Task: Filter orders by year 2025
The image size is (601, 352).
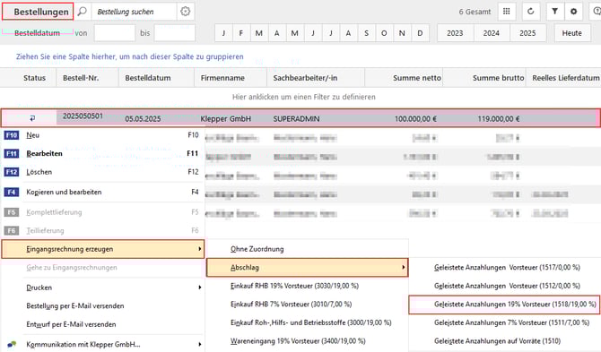Action: [527, 33]
